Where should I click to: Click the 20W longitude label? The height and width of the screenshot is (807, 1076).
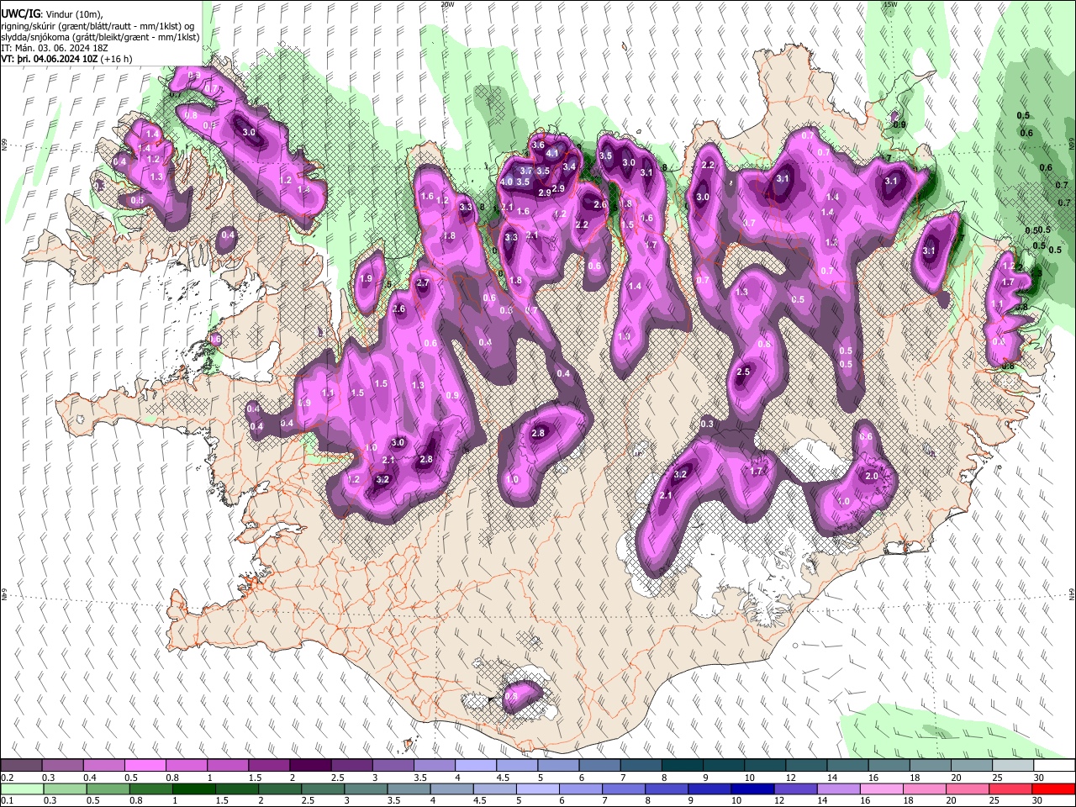click(x=447, y=3)
